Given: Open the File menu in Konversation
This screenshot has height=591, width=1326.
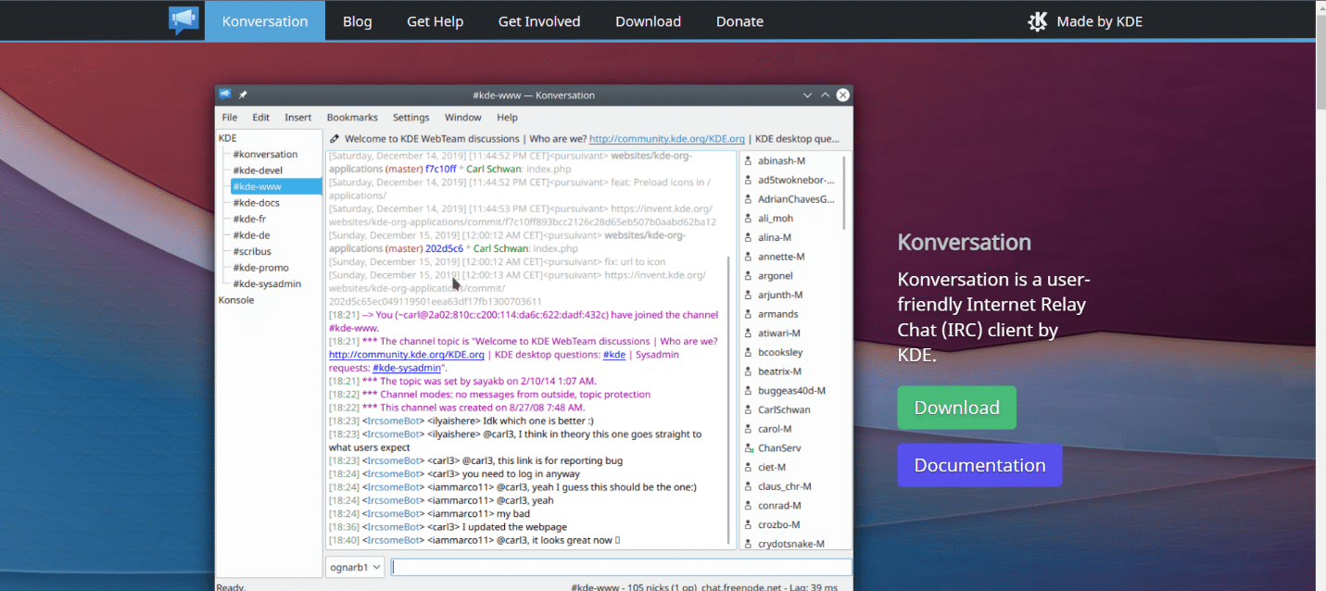Looking at the screenshot, I should 230,118.
